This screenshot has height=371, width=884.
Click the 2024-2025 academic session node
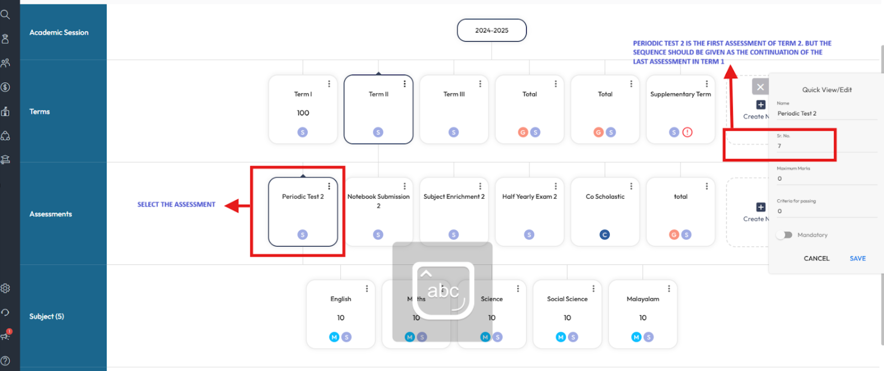[x=492, y=30]
